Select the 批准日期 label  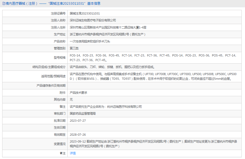click(x=60, y=121)
